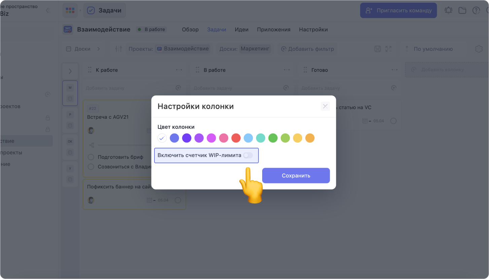
Task: Click the chevron next to Доски
Action: point(99,49)
